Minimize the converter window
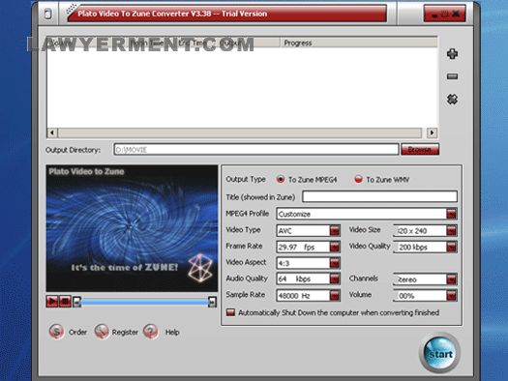Image resolution: width=508 pixels, height=381 pixels. [434, 15]
